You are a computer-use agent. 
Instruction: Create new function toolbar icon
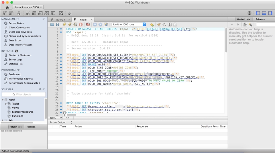pyautogui.click(x=53, y=13)
